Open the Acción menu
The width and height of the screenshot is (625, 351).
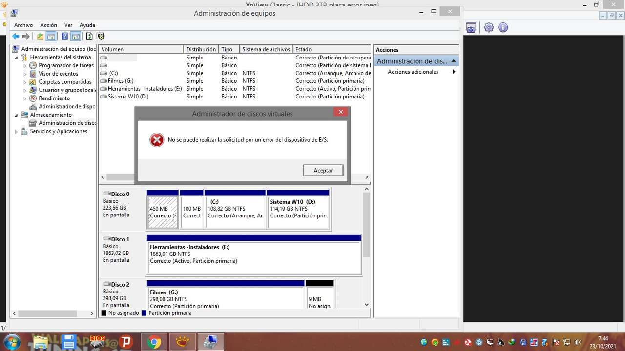(48, 25)
